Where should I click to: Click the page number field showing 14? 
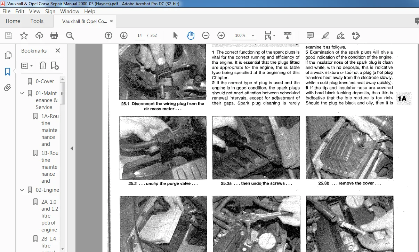(139, 36)
